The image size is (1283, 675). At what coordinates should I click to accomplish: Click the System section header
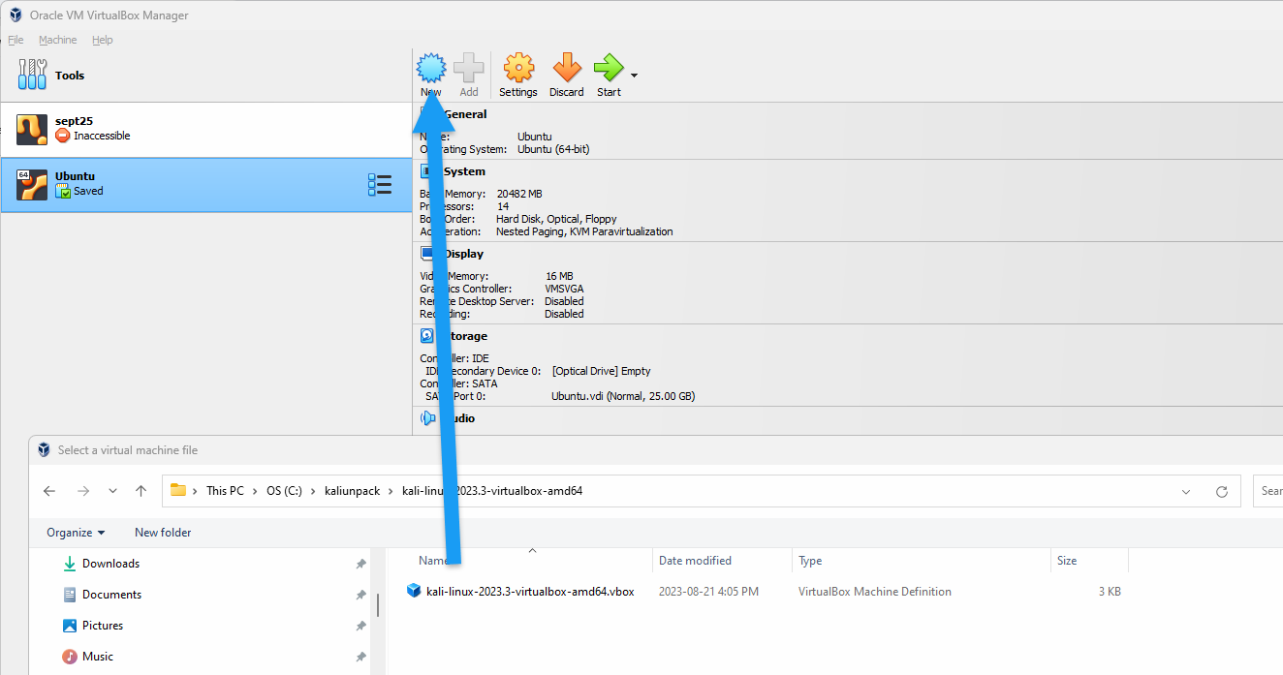[465, 171]
